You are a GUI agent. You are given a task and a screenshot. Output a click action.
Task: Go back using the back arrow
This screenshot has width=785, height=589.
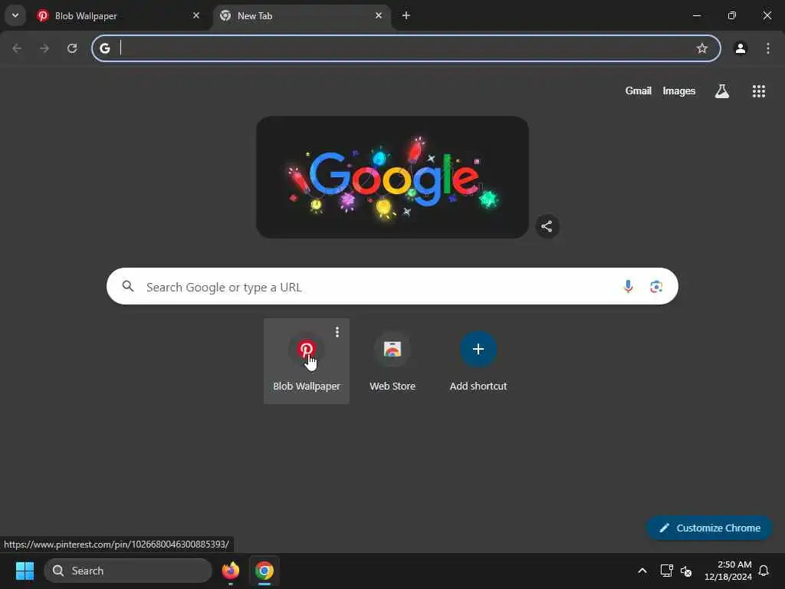click(17, 48)
